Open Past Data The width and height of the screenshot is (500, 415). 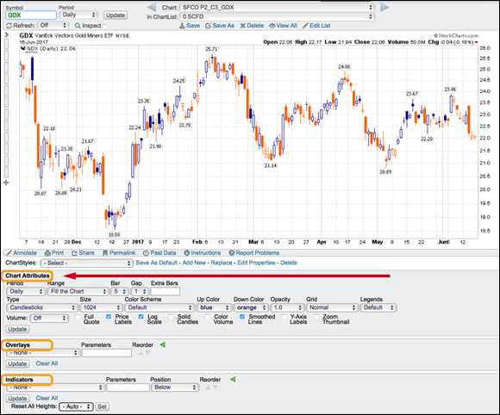point(159,253)
